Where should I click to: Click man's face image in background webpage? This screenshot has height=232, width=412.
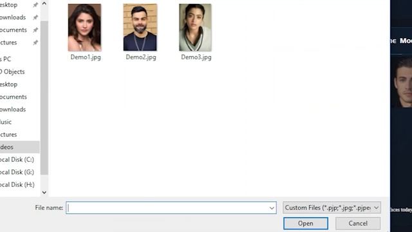[402, 82]
